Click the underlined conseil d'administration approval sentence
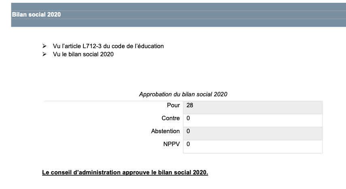Screen dimensions: 346x189 (125, 172)
